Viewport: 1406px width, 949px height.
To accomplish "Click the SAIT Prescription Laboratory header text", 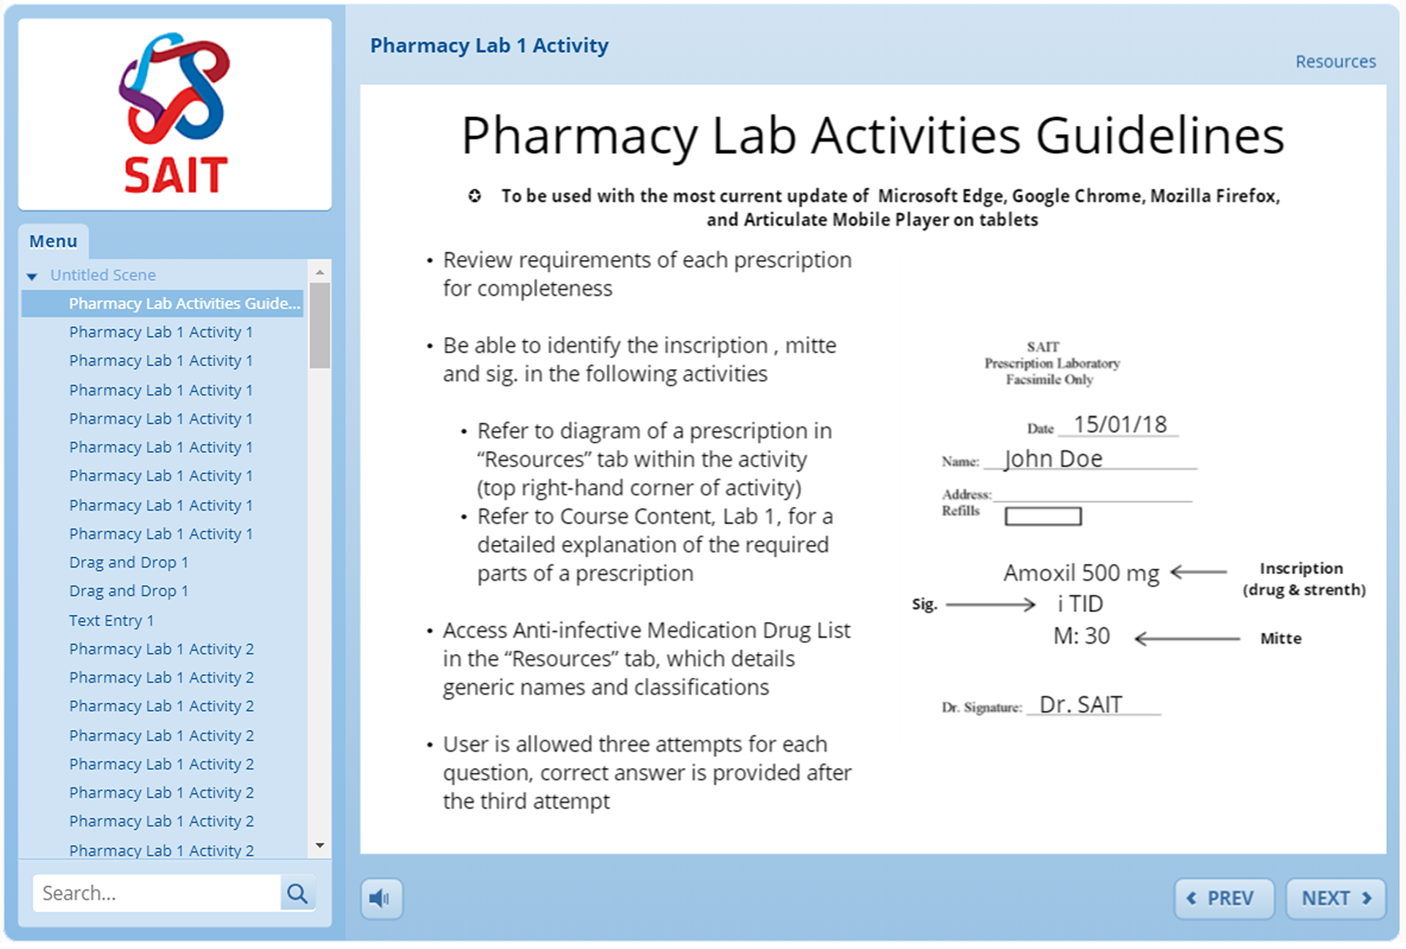I will point(1052,362).
